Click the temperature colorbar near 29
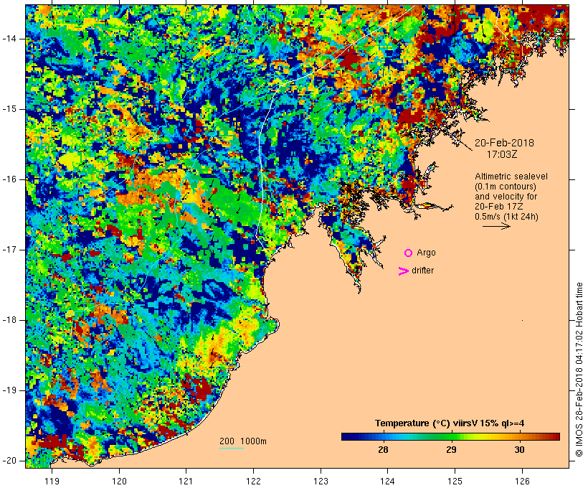588x488 pixels. click(451, 436)
